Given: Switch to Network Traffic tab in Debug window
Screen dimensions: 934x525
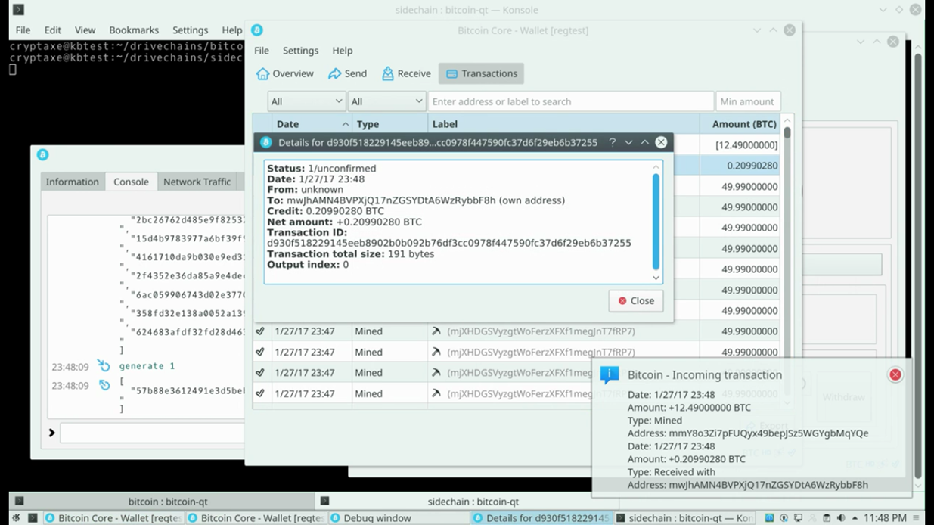Looking at the screenshot, I should (x=197, y=182).
